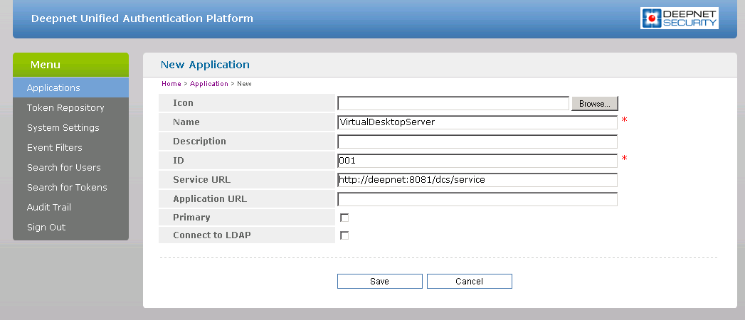Click the empty Application URL field
Screen dimensions: 745x320
tap(477, 199)
